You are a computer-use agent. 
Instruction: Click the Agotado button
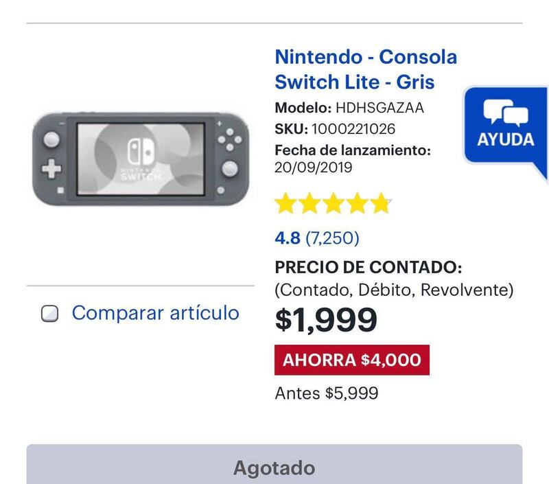pyautogui.click(x=274, y=464)
